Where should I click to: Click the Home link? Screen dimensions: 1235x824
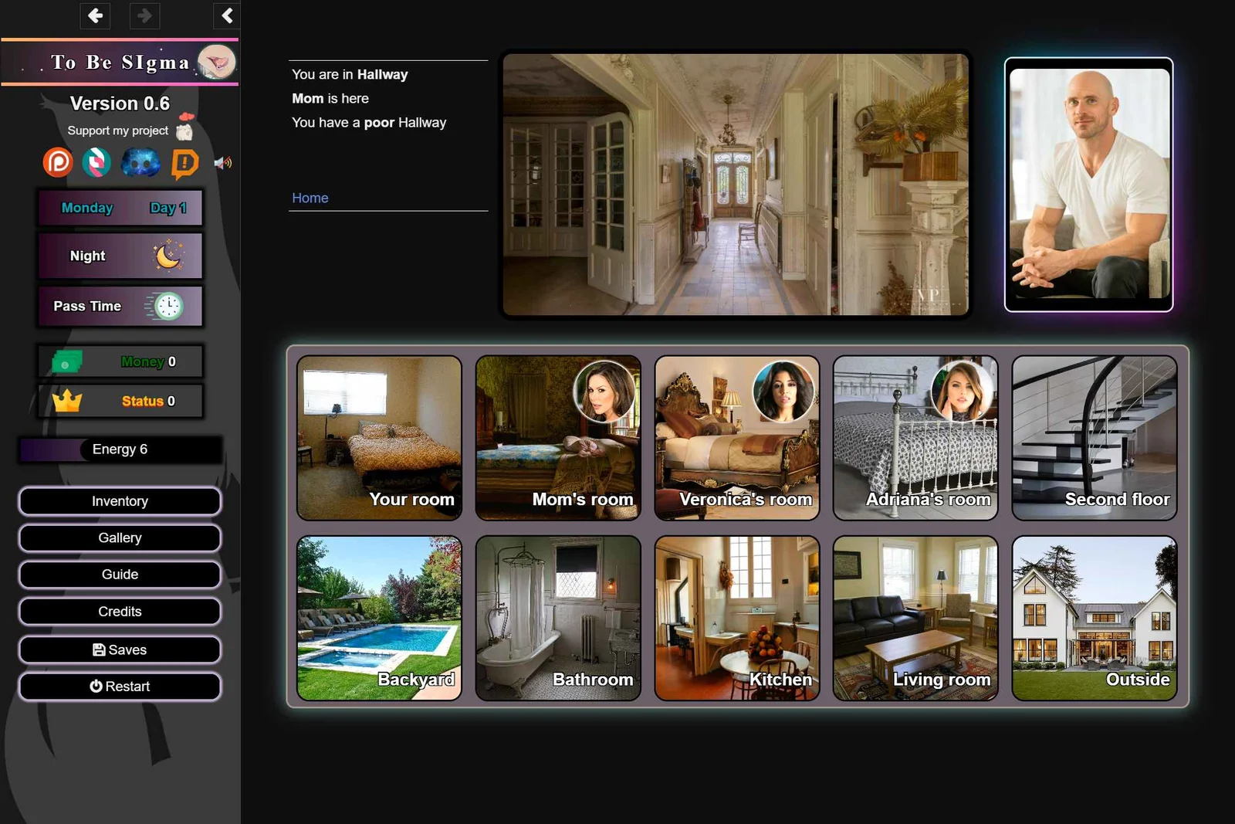pyautogui.click(x=310, y=198)
